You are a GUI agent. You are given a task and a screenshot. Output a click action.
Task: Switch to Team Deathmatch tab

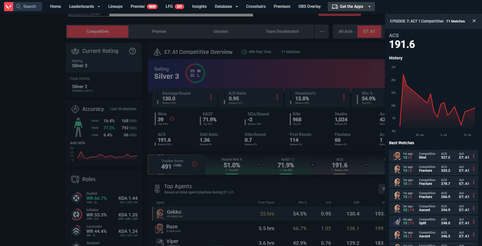pos(282,32)
